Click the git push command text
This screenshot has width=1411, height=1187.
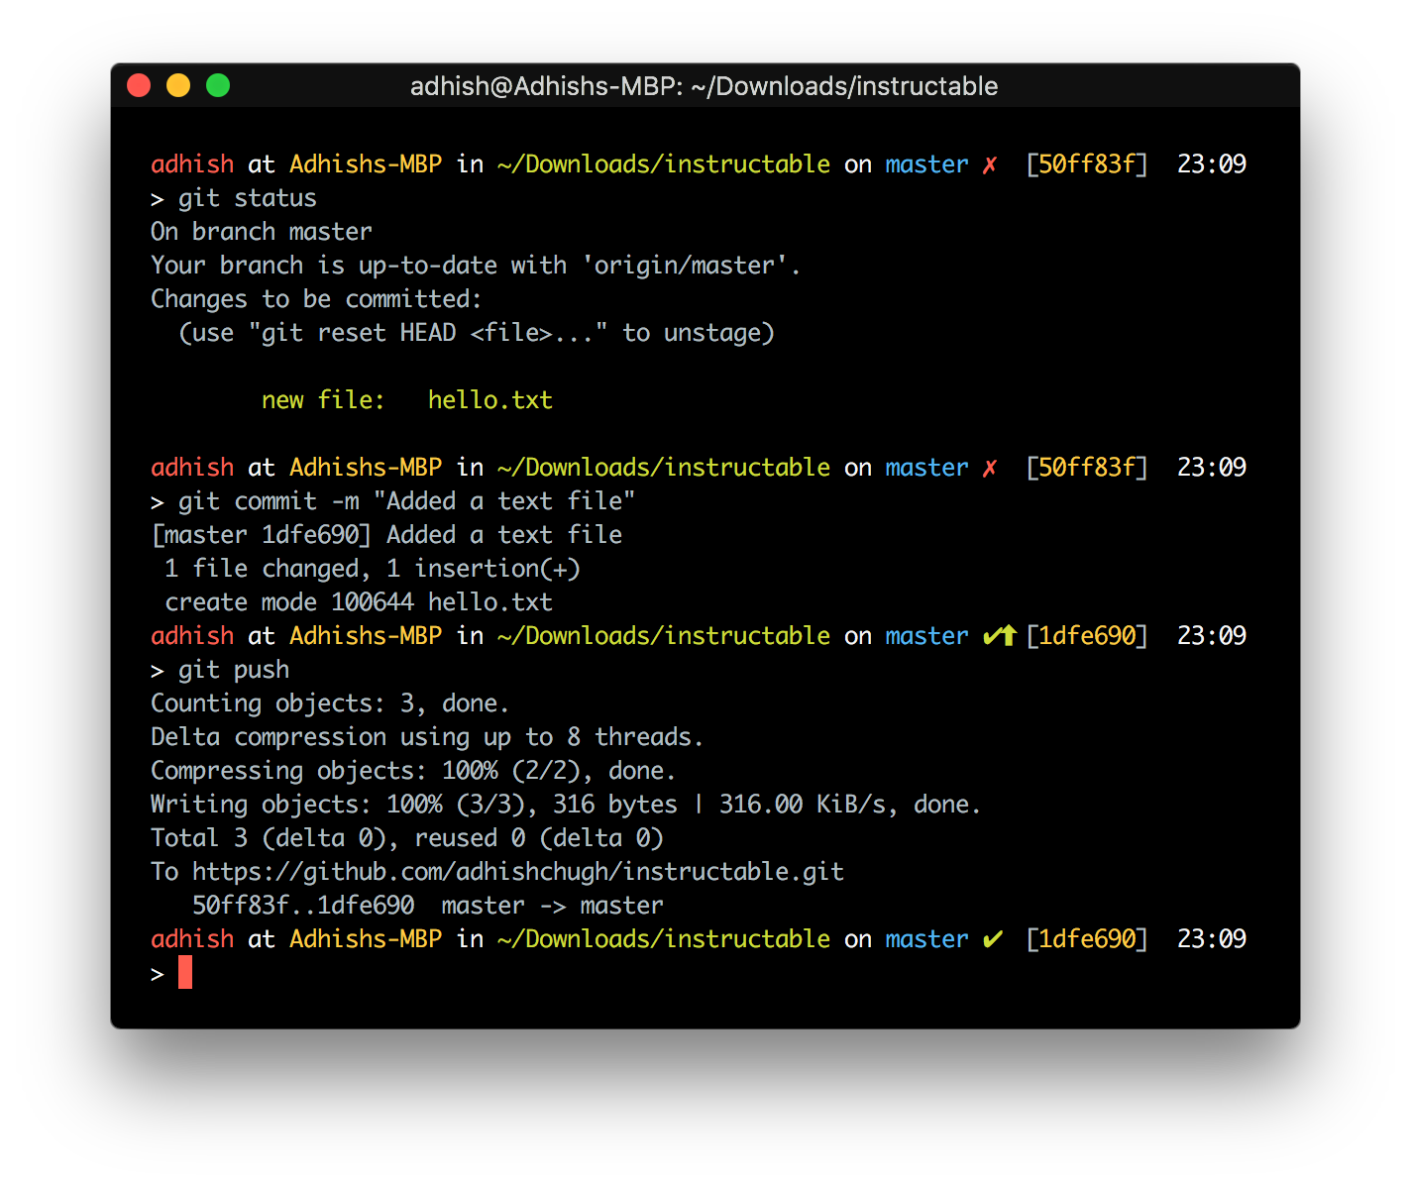(x=234, y=669)
